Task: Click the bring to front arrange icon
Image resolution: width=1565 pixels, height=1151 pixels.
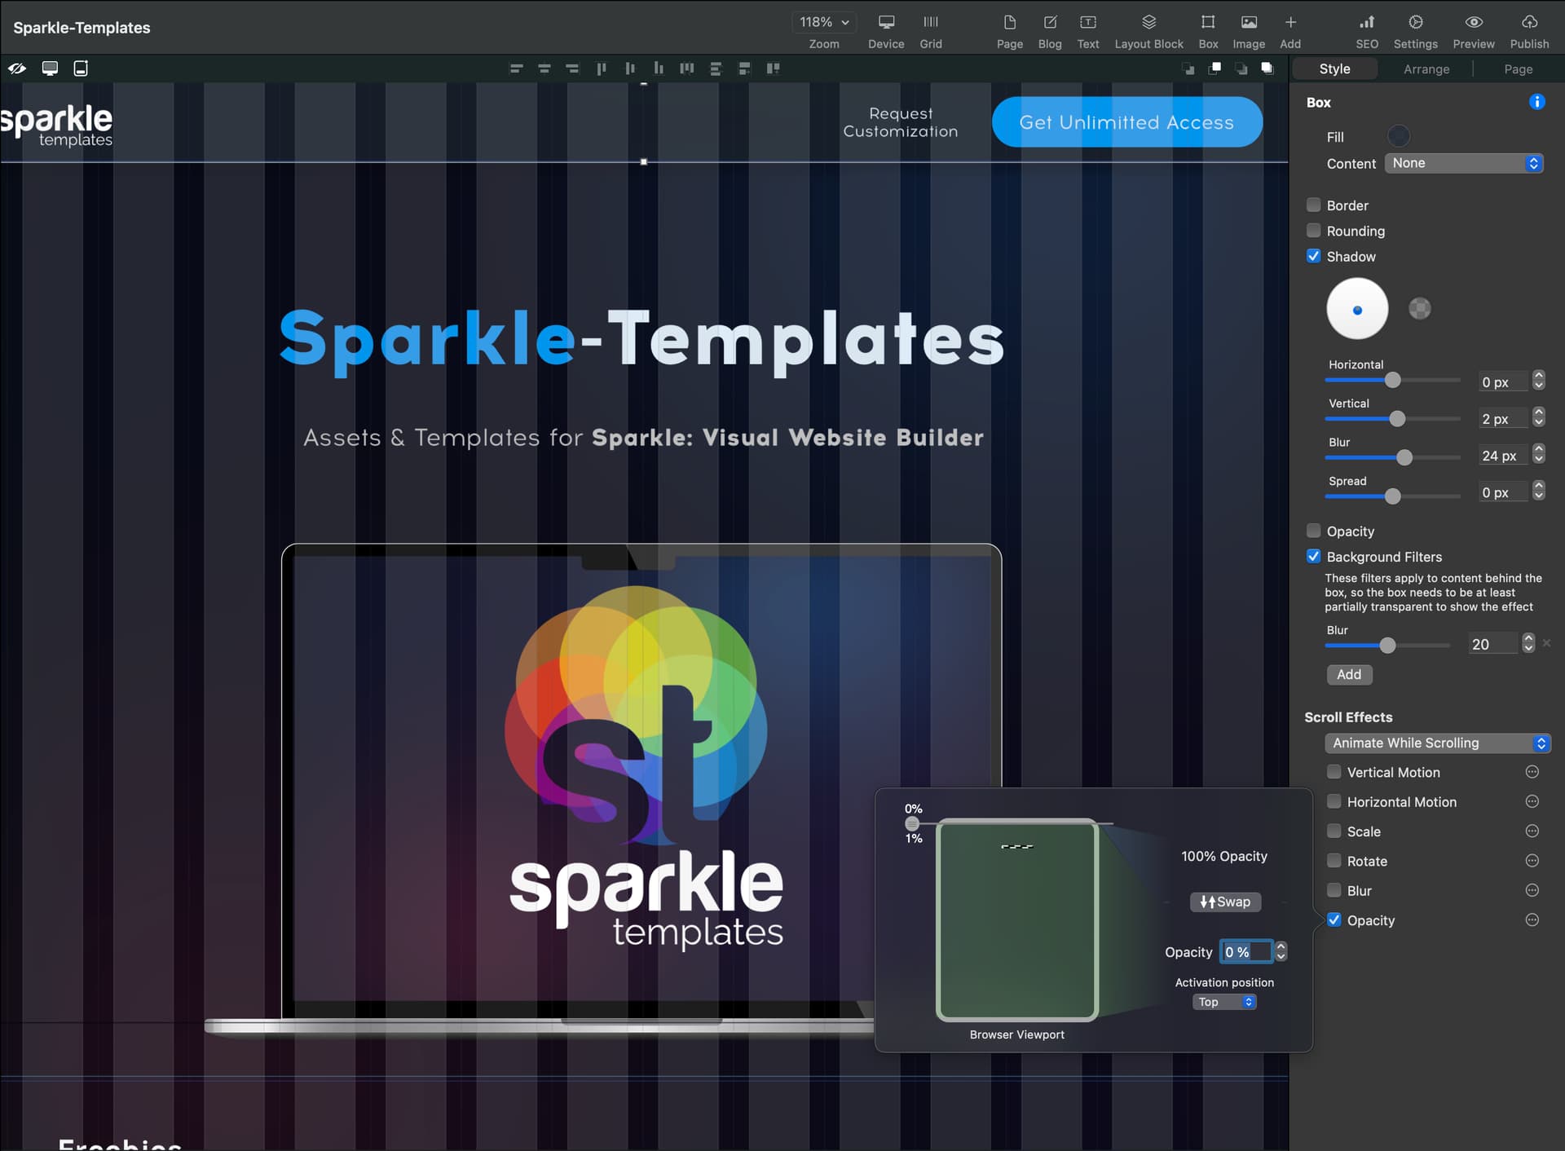Action: (x=1267, y=68)
